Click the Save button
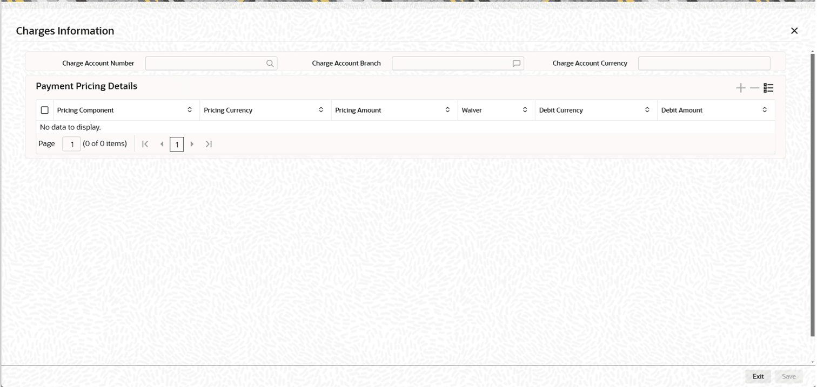 tap(789, 376)
